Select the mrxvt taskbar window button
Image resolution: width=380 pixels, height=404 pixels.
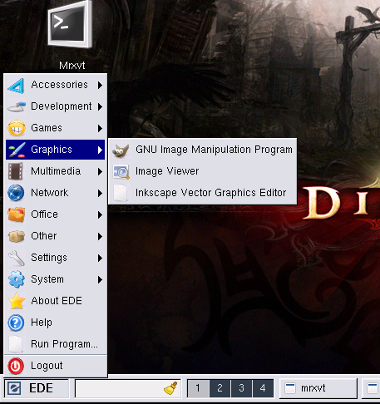[x=318, y=388]
